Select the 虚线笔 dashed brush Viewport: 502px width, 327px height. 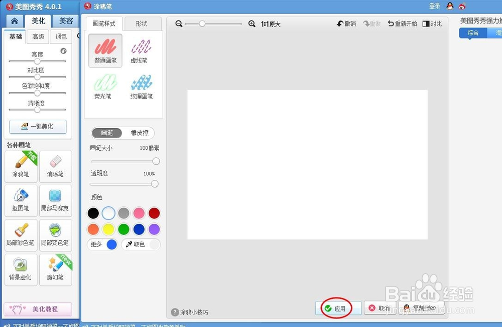click(141, 51)
